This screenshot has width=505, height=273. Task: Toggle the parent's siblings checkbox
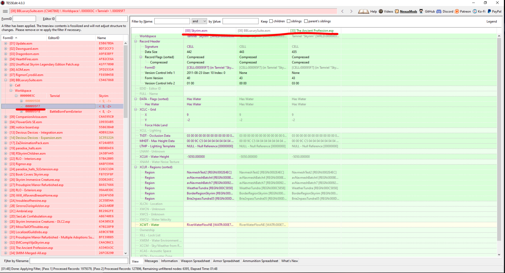coord(306,21)
